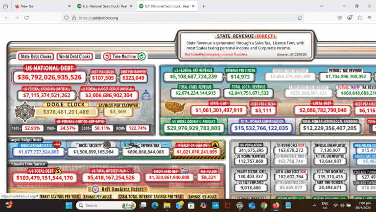Click Social Security value $1,506,899,165,964

[94, 152]
